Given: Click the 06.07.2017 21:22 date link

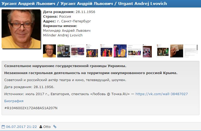Looking at the screenshot, I should point(21,127).
